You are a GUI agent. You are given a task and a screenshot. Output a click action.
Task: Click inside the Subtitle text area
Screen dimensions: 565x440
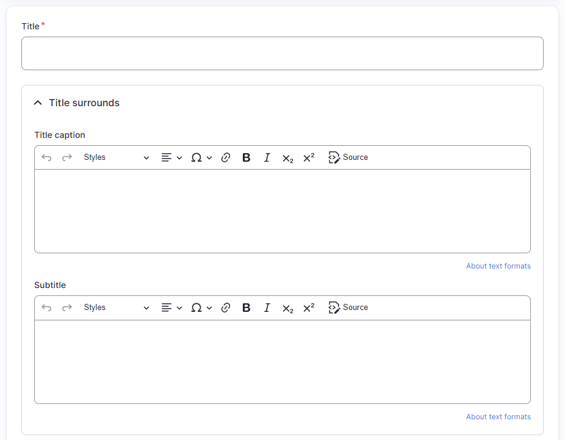tap(282, 362)
